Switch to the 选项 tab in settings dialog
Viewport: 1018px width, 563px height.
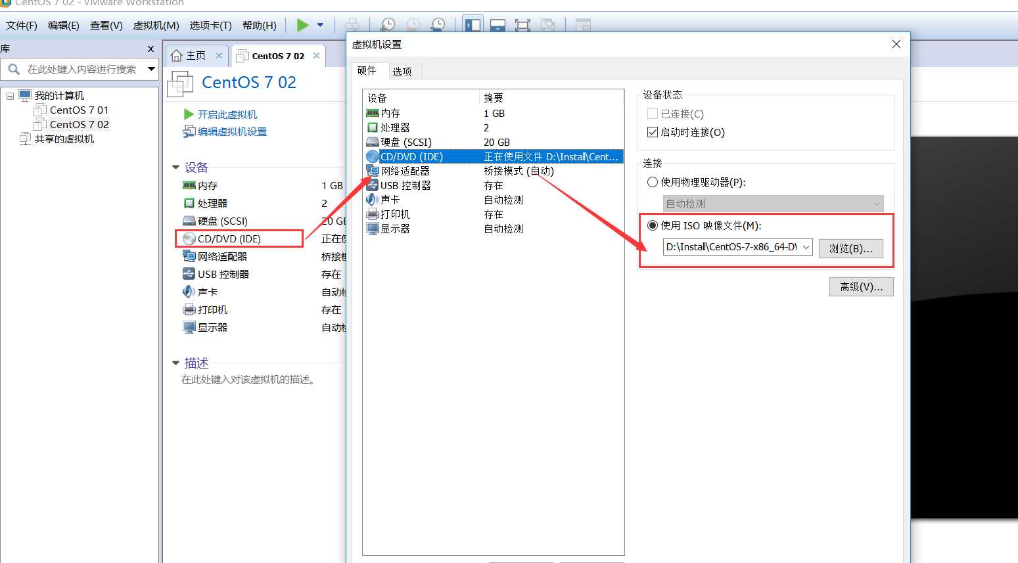402,72
